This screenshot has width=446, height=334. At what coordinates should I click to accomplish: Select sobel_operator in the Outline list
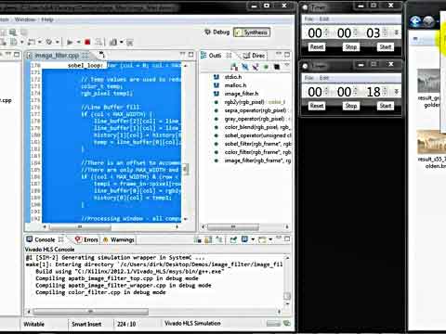(x=257, y=135)
